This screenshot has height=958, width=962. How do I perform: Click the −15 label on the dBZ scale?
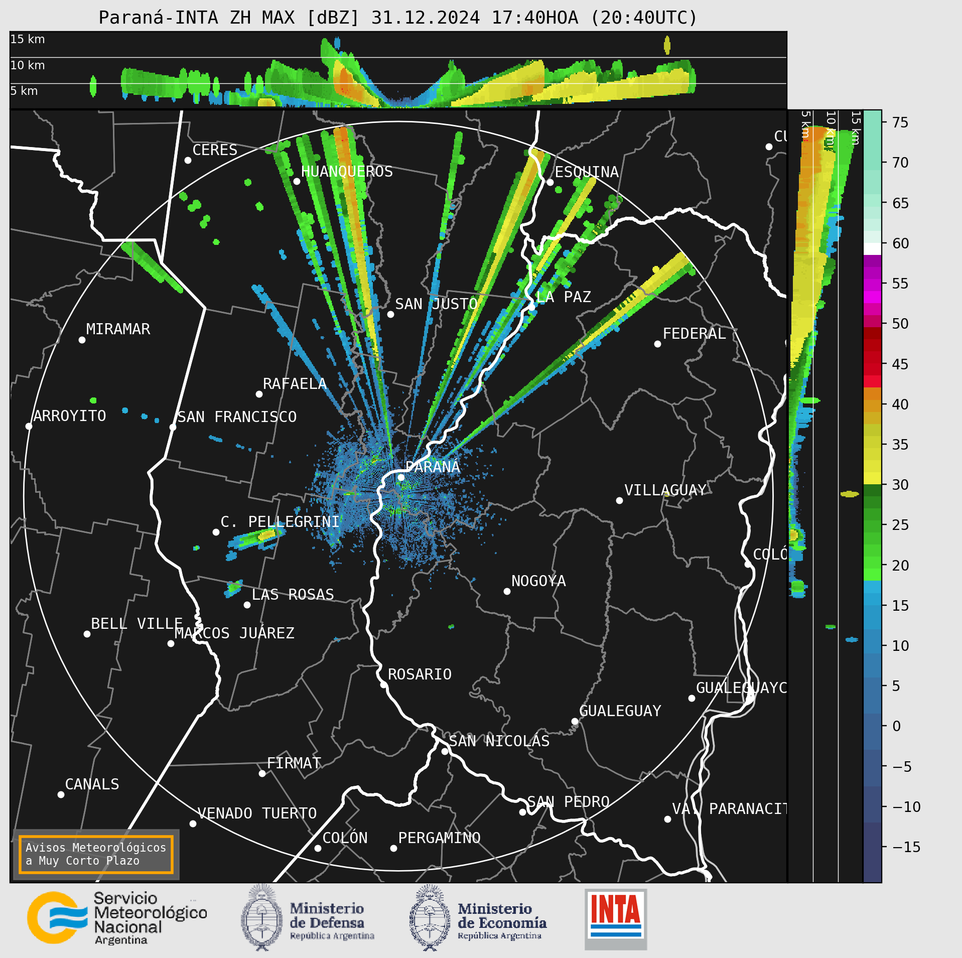pos(906,847)
